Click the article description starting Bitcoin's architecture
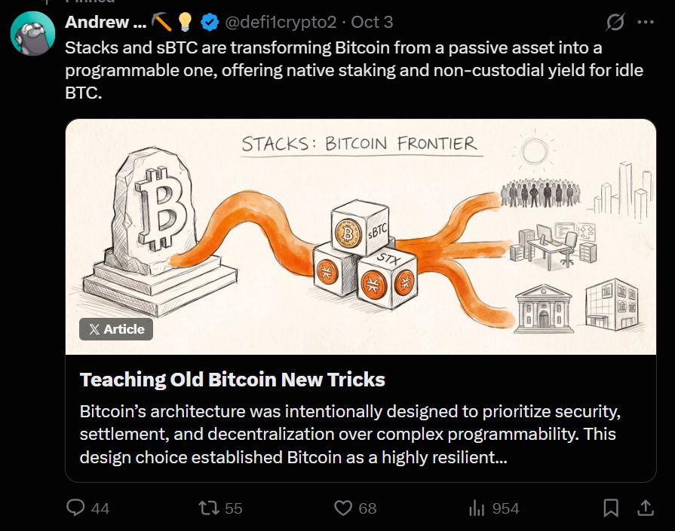675x531 pixels. (x=350, y=435)
